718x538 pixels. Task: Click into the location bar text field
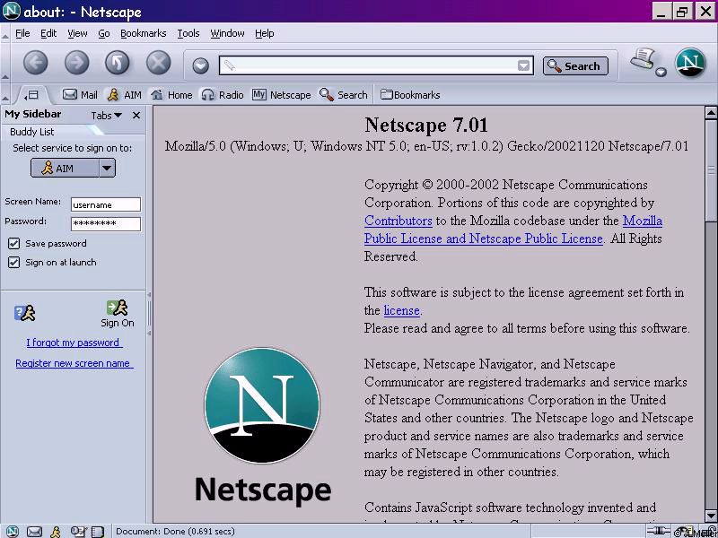[376, 65]
